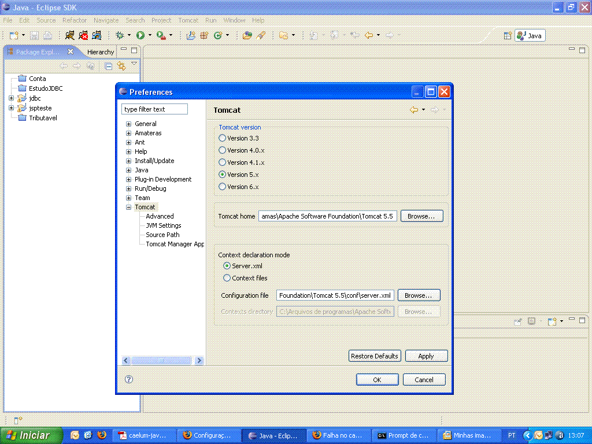Click the Save disk icon in toolbar
592x444 pixels.
34,35
